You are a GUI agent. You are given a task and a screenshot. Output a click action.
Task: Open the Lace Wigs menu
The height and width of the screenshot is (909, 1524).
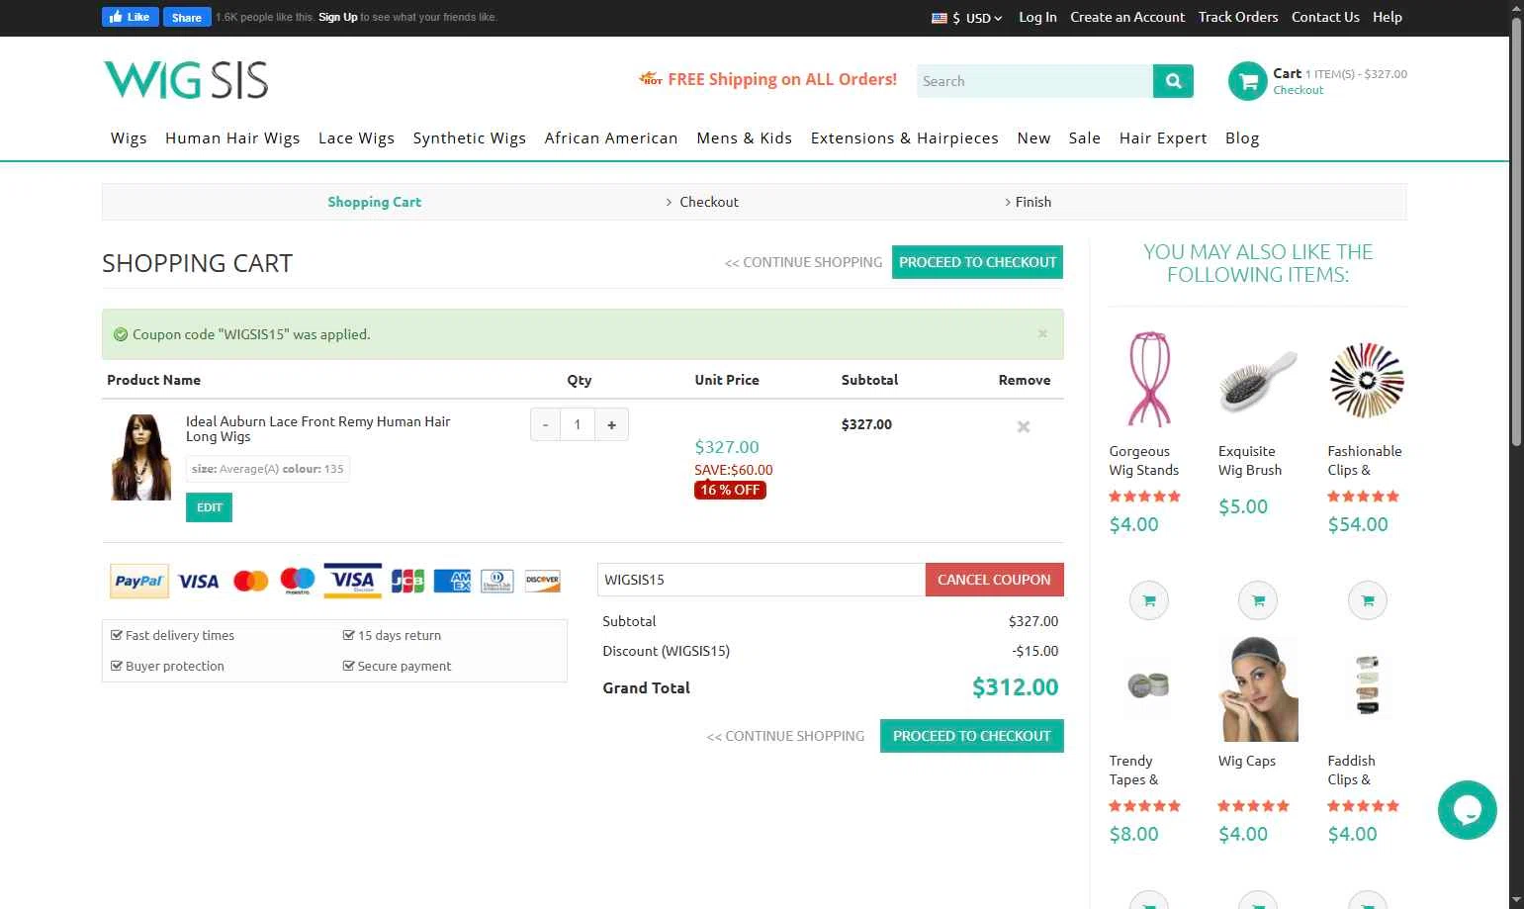(356, 138)
